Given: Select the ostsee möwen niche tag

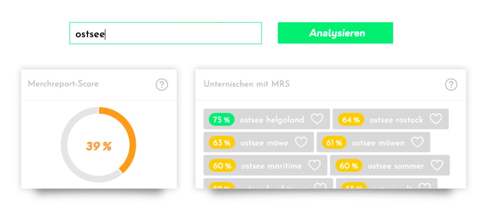Looking at the screenshot, I should click(x=373, y=142).
